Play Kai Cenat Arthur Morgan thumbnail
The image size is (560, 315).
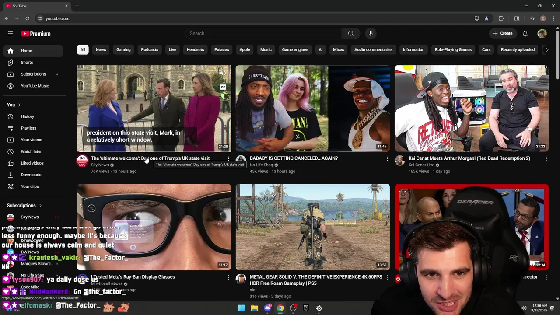[472, 108]
